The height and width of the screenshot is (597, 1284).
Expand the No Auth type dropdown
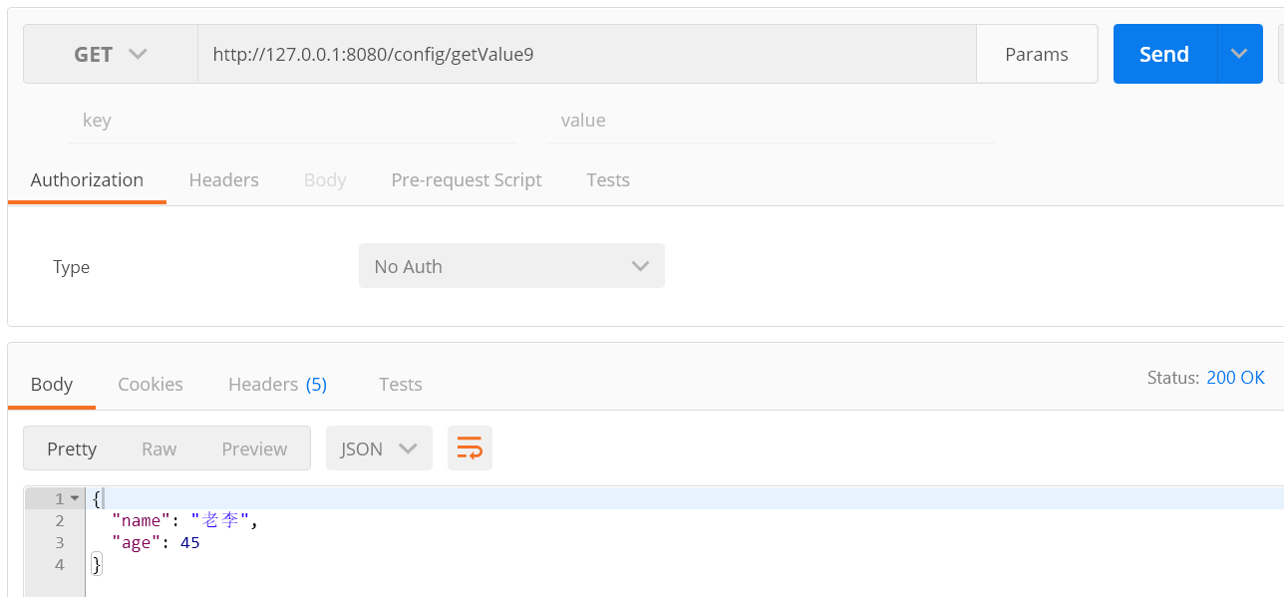[511, 266]
